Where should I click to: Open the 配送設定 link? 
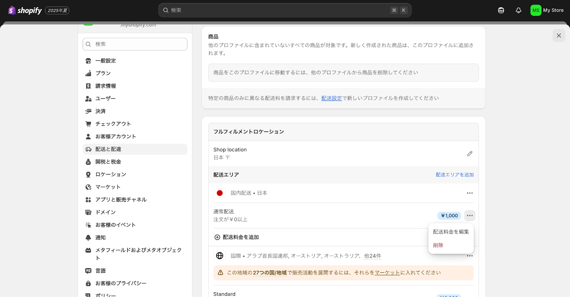pyautogui.click(x=331, y=98)
